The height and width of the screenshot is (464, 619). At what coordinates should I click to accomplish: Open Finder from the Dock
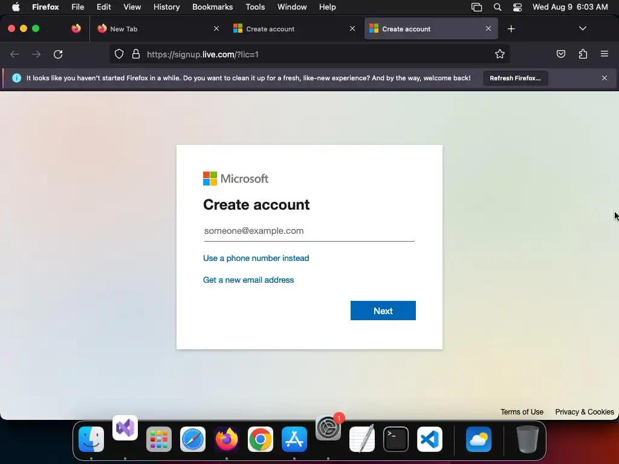[x=91, y=439]
